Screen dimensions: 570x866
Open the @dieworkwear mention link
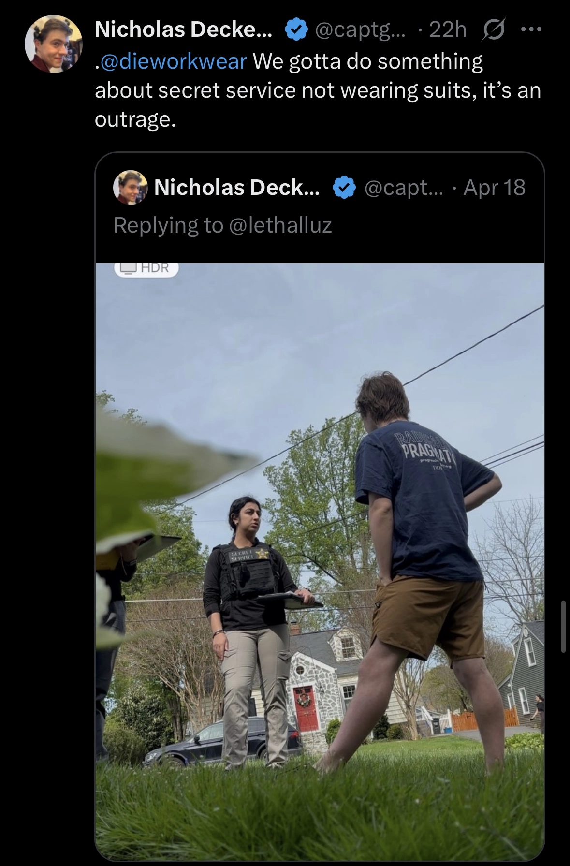click(x=173, y=61)
